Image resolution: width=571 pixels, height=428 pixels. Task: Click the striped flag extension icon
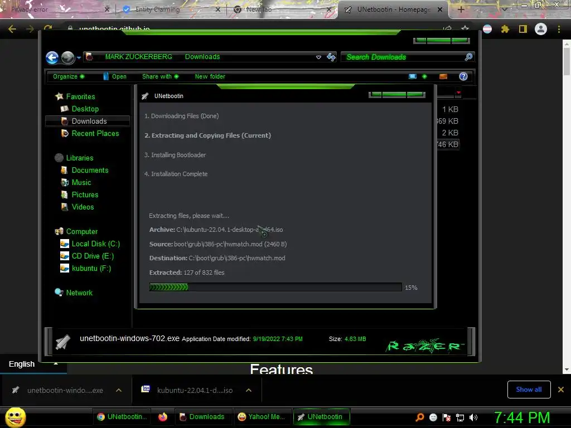[x=487, y=29]
